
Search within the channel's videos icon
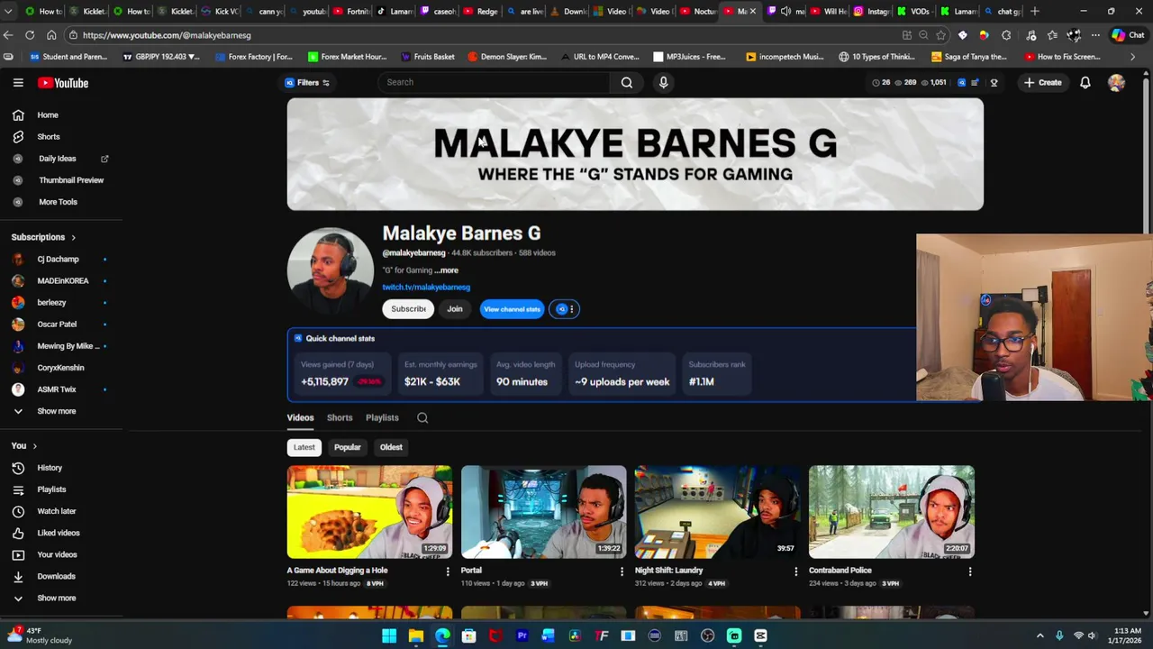coord(422,417)
